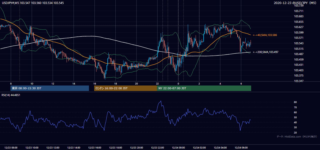Click price axis label 103.655

(298, 22)
